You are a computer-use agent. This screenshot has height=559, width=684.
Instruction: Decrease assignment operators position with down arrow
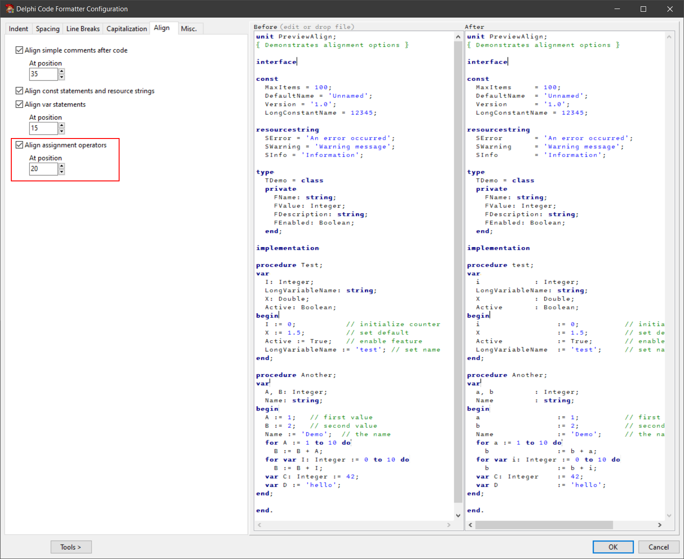pos(62,172)
